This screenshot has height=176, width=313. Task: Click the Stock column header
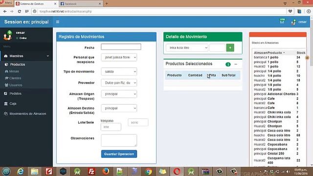coord(301,53)
